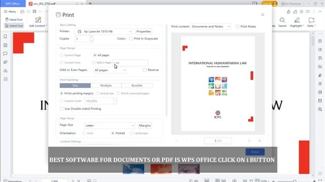Screen dimensions: 325x182
Task: Enable Use Double-sided Printing
Action: click(x=61, y=109)
